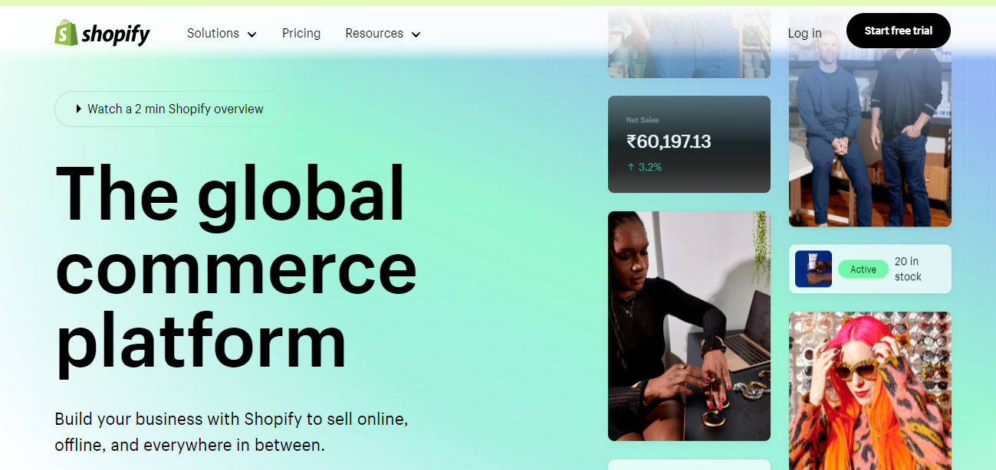
Task: Open the Resources menu
Action: coord(383,34)
